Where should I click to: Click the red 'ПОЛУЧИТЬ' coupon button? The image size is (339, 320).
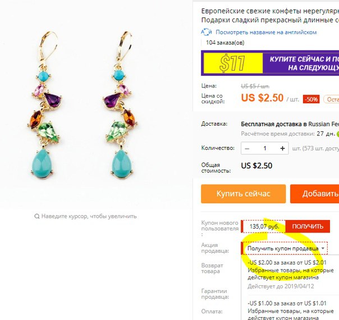[308, 226]
